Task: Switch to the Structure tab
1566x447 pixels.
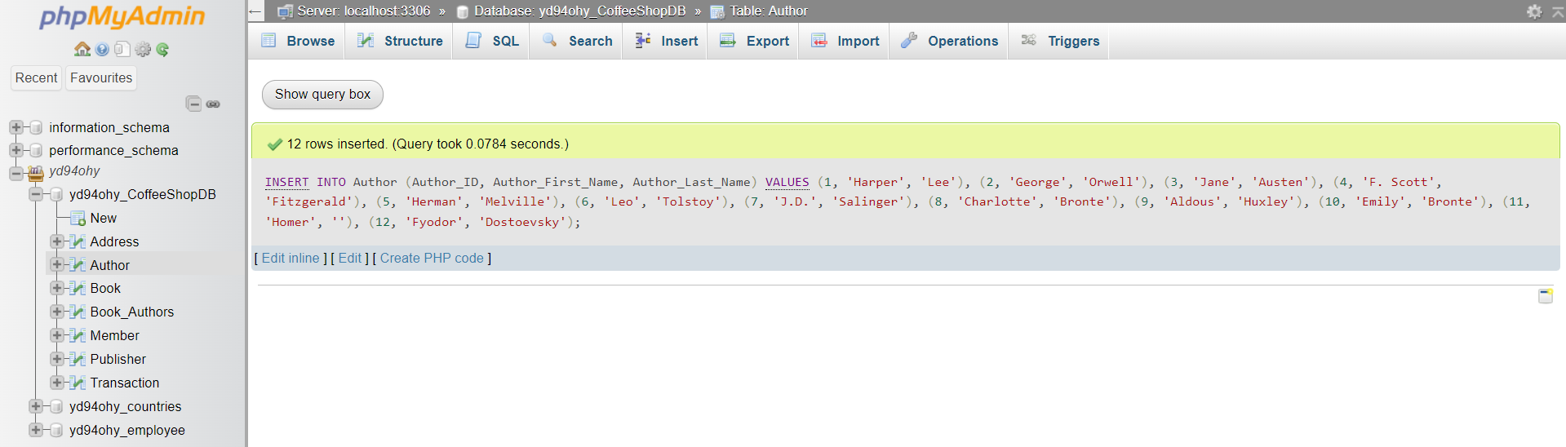Action: 400,41
